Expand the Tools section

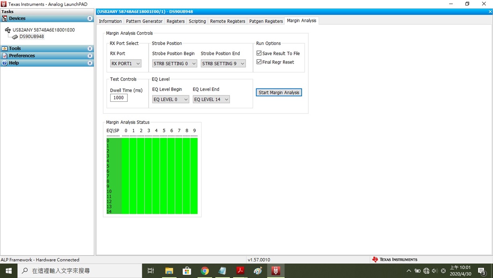click(x=90, y=48)
